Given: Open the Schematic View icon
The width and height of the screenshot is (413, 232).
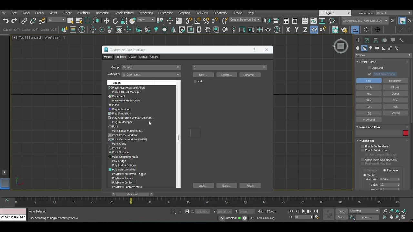Looking at the screenshot, I should pyautogui.click(x=322, y=21).
